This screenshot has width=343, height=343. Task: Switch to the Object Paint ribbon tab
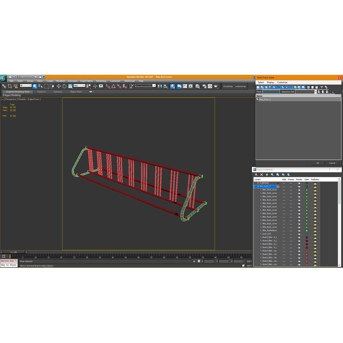coord(76,92)
